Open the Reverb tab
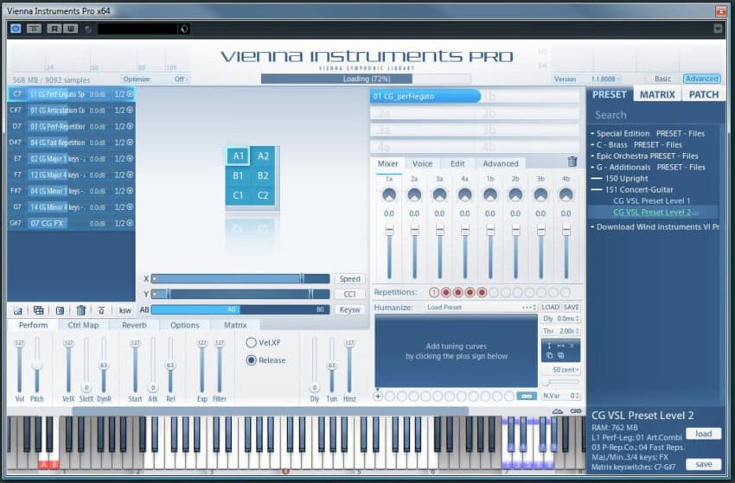This screenshot has height=483, width=735. coord(134,325)
